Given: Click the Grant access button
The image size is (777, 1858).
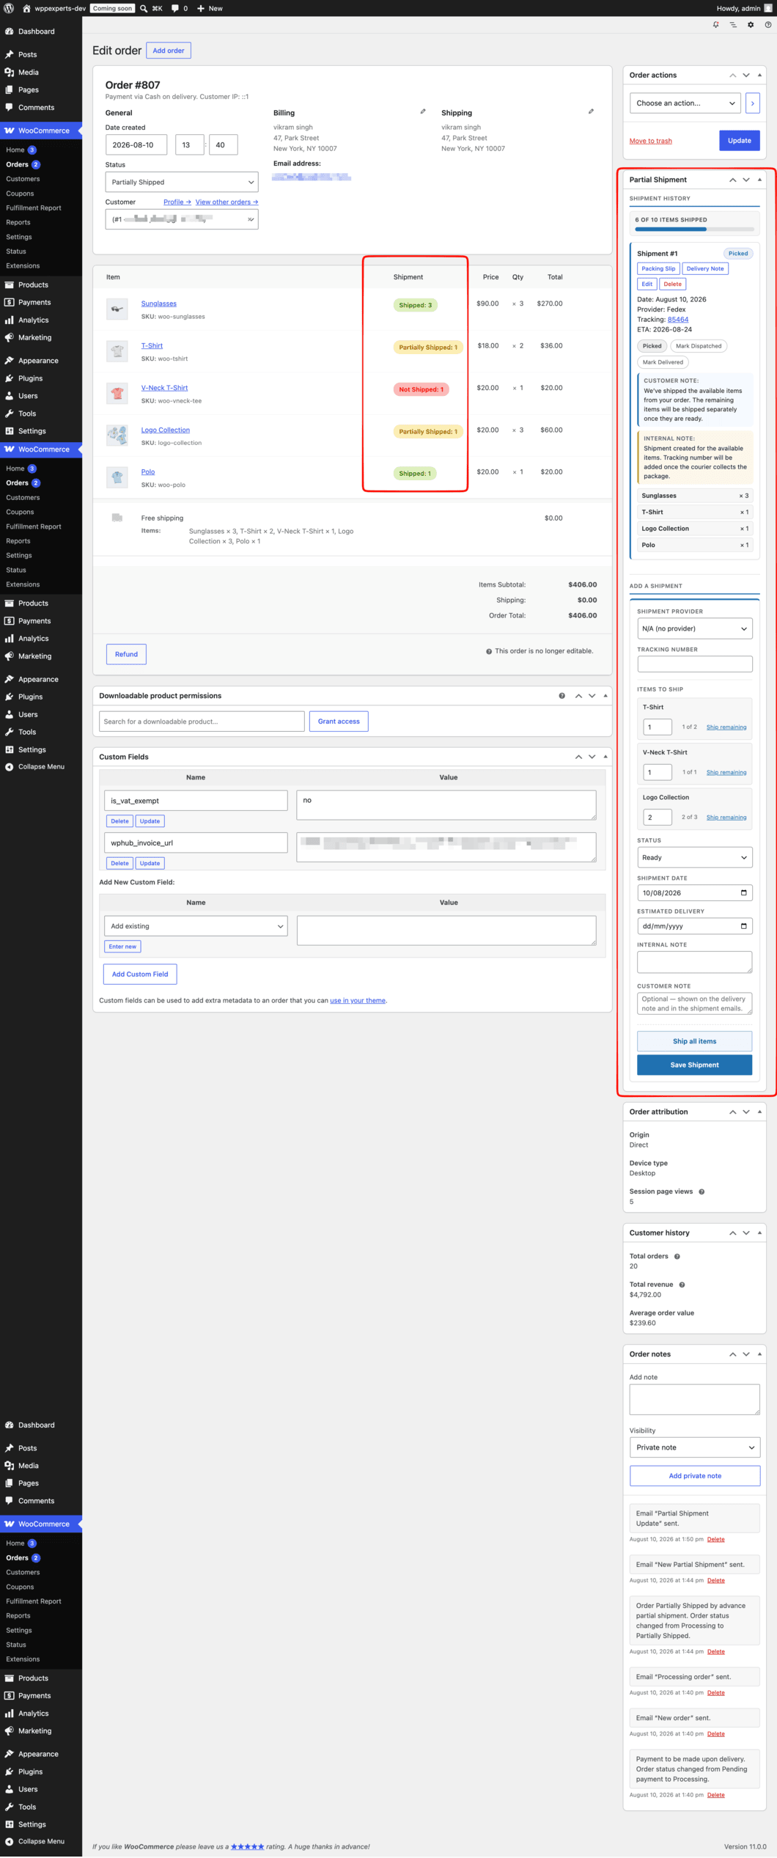Looking at the screenshot, I should pos(339,721).
